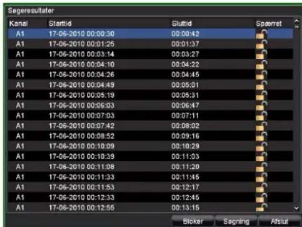The image size is (302, 227).
Task: Lock the 00:12:33 recording with its padlock
Action: point(262,198)
